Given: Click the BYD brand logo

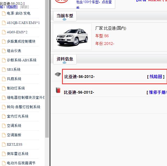Looking at the screenshot, I should pyautogui.click(x=61, y=1).
